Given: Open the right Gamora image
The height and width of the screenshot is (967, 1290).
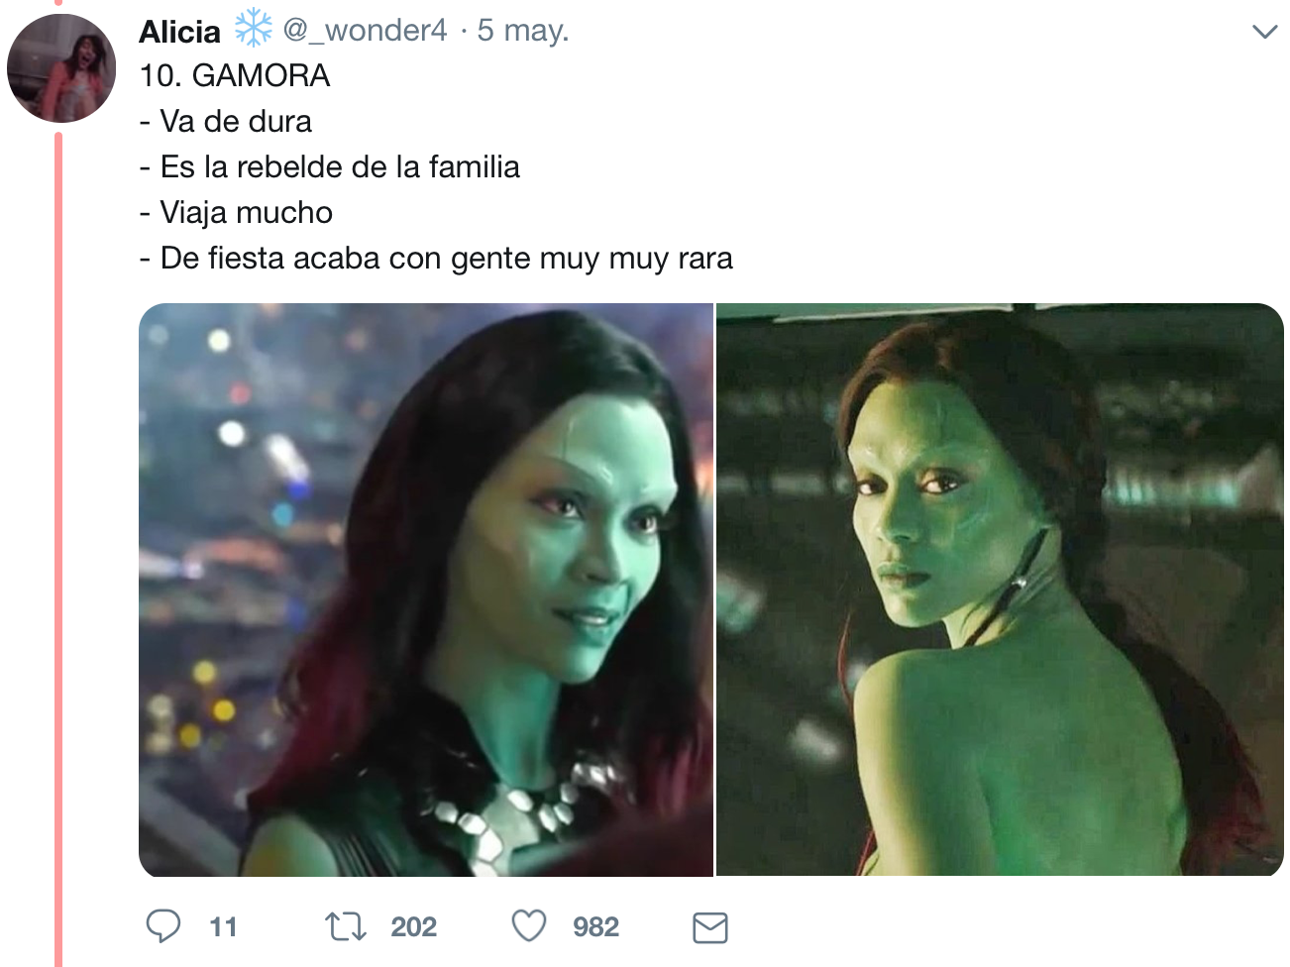Looking at the screenshot, I should pos(1000,590).
